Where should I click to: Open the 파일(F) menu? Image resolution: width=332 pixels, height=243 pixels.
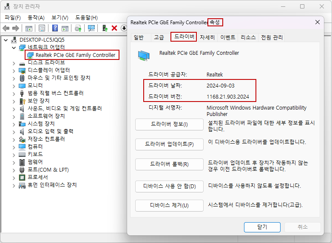point(13,17)
